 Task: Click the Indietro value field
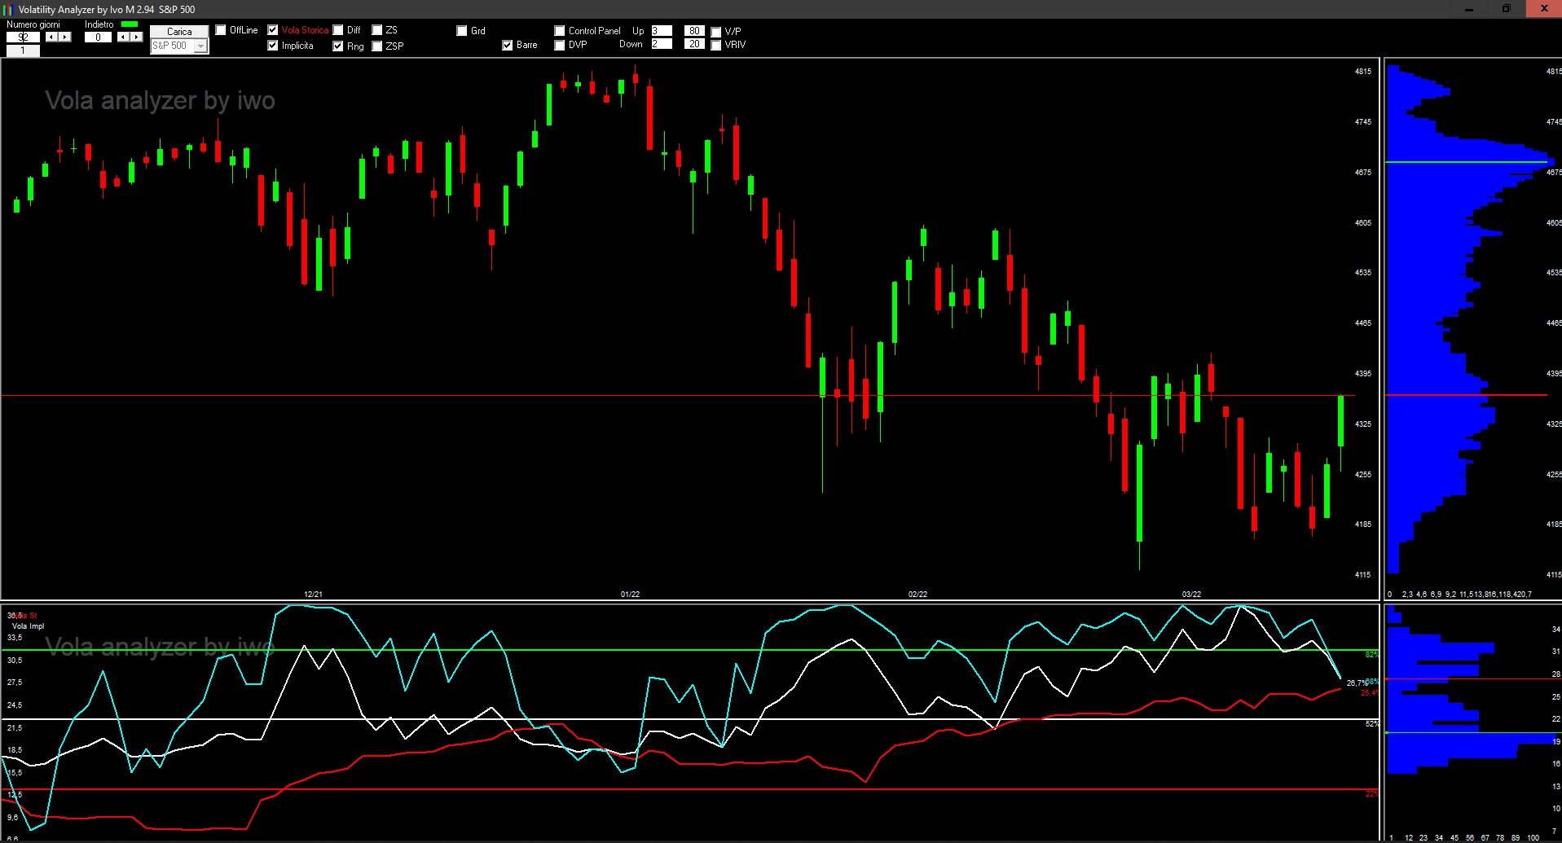[98, 37]
